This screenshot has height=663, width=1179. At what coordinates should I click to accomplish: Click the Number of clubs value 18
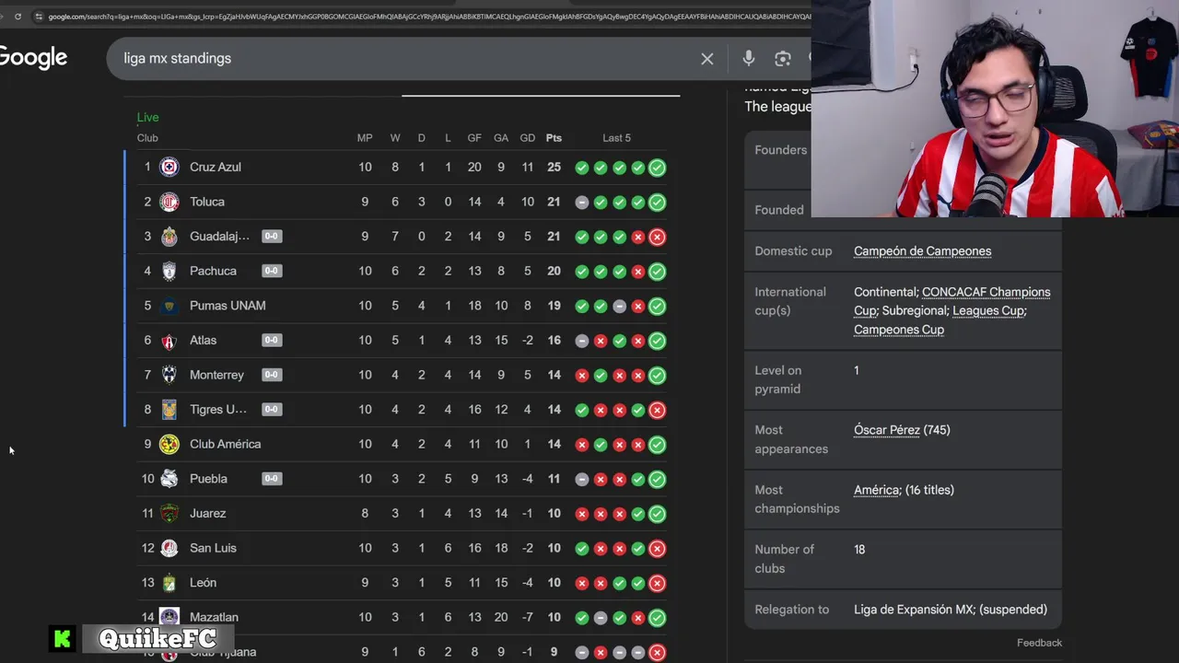coord(859,550)
